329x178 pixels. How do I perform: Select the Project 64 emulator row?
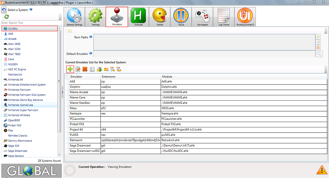196,130
